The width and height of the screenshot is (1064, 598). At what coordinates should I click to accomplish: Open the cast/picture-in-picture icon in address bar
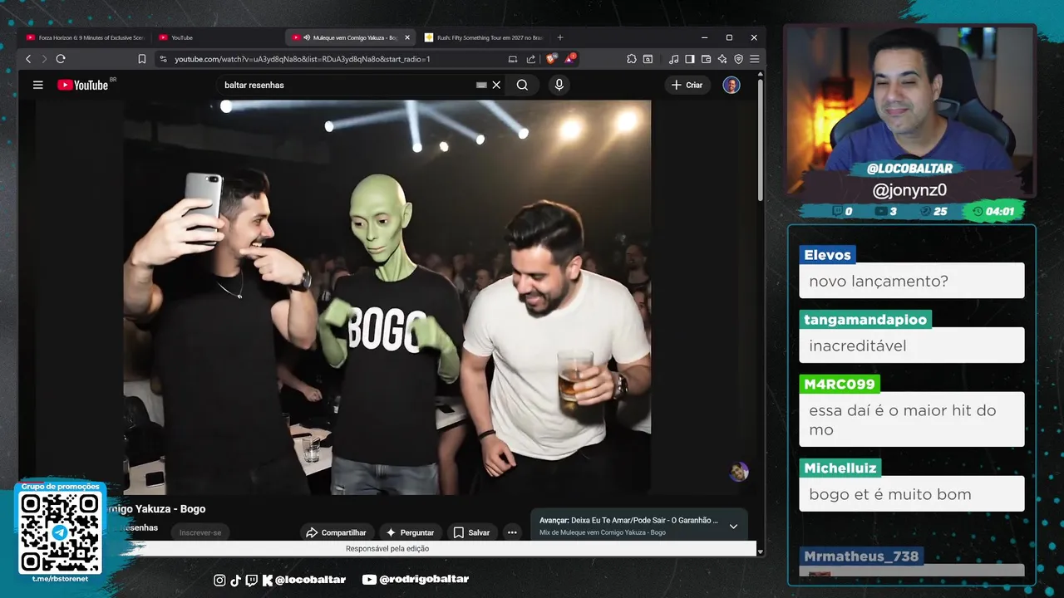[513, 59]
